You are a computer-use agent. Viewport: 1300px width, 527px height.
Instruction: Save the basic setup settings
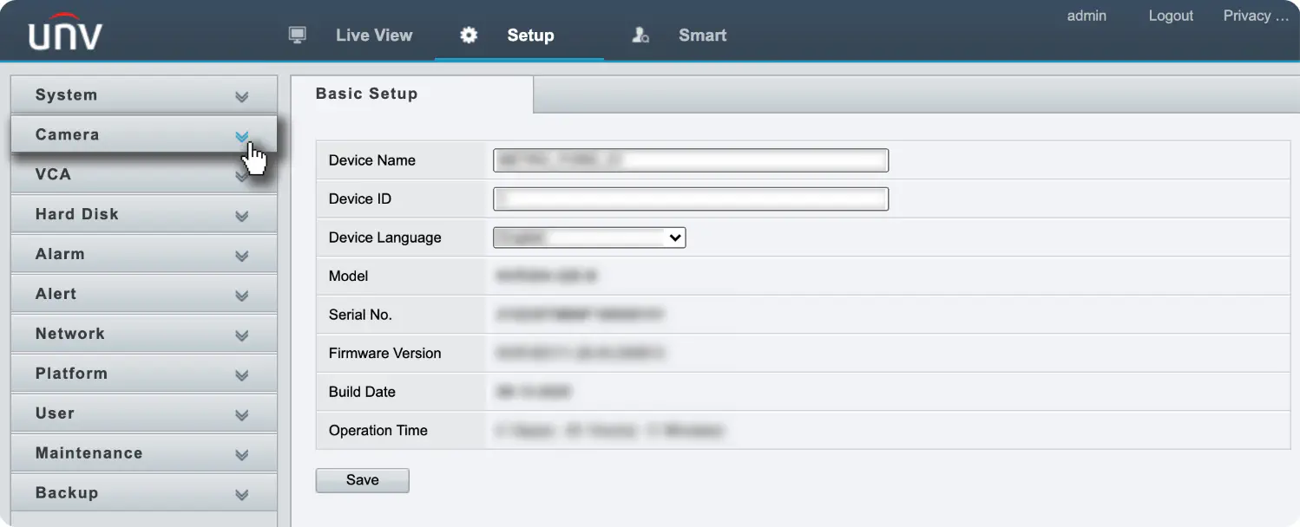tap(362, 480)
